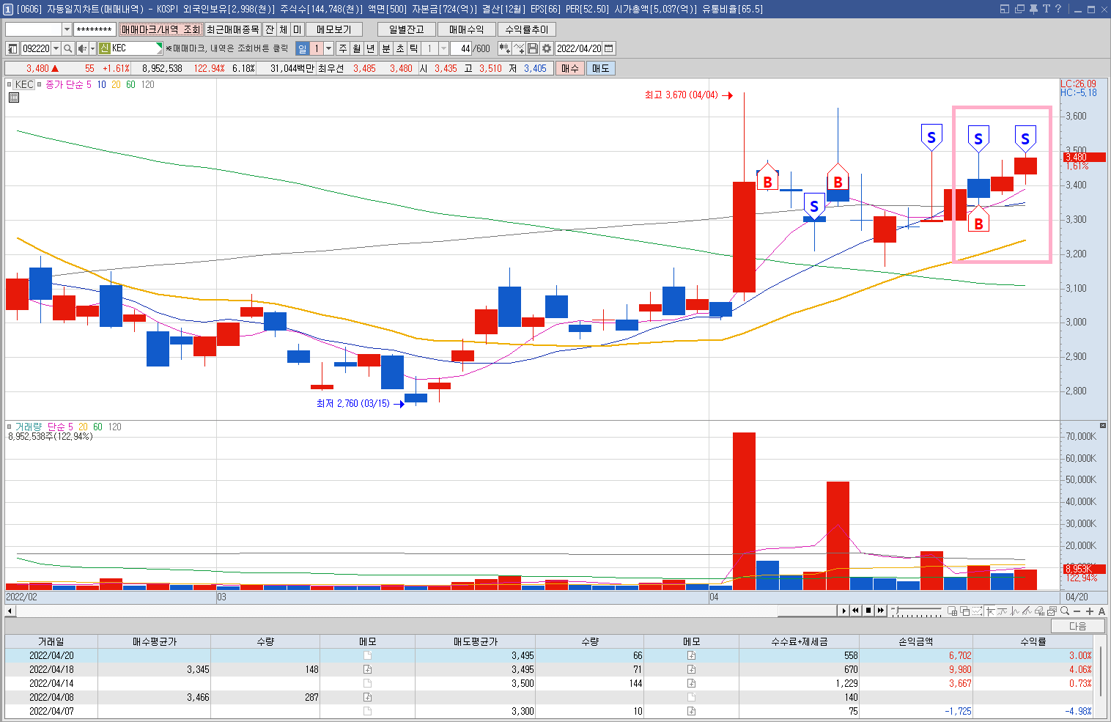Click the grid icon under the KEC label
This screenshot has width=1111, height=722.
tap(14, 97)
